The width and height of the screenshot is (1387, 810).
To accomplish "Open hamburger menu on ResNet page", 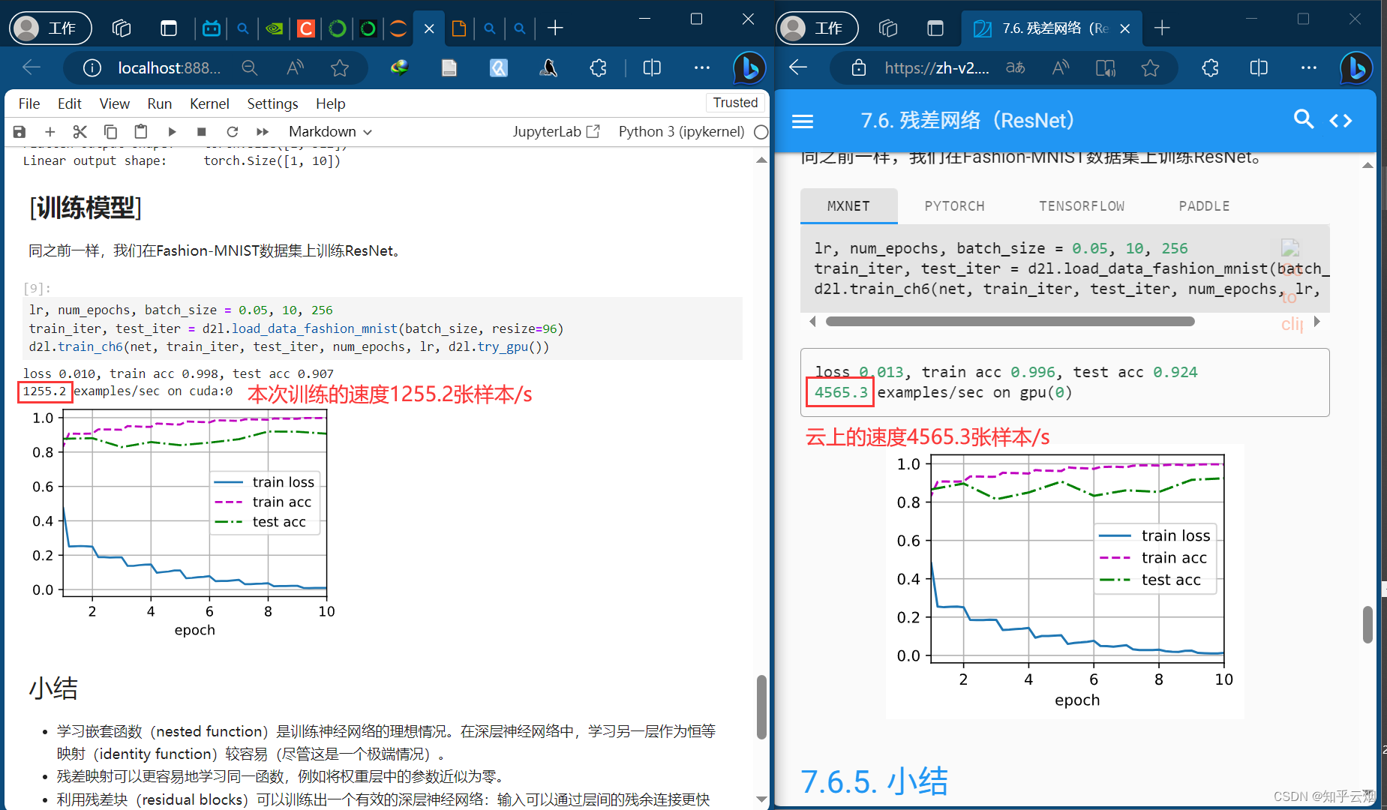I will (803, 121).
